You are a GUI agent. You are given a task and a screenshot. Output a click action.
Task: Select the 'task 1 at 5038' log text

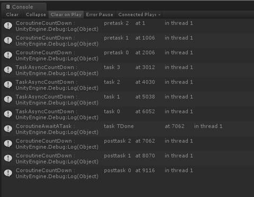129,97
